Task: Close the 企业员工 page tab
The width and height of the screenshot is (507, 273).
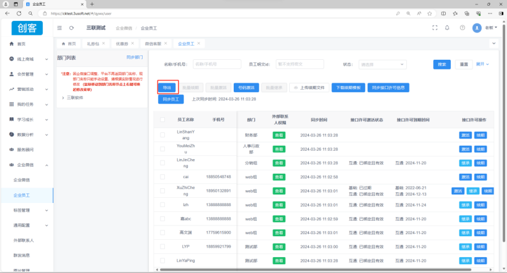Action: point(199,43)
